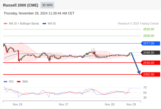Click the MA 20 + Bollinger Bands red swatch

(x=5, y=24)
